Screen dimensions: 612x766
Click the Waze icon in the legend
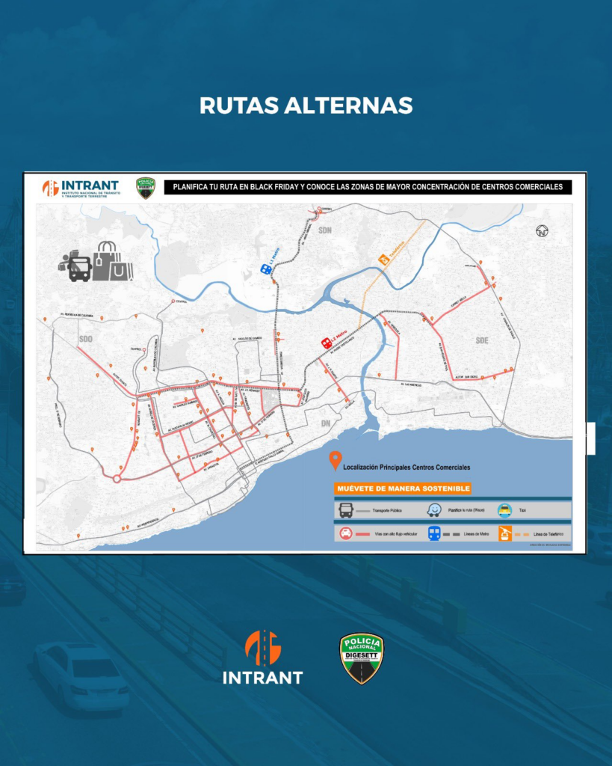pos(433,510)
